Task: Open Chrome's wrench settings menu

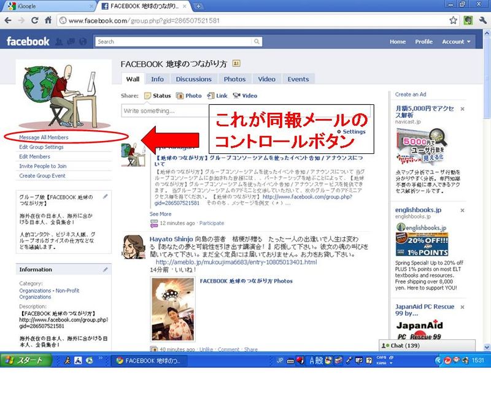Action: [483, 21]
